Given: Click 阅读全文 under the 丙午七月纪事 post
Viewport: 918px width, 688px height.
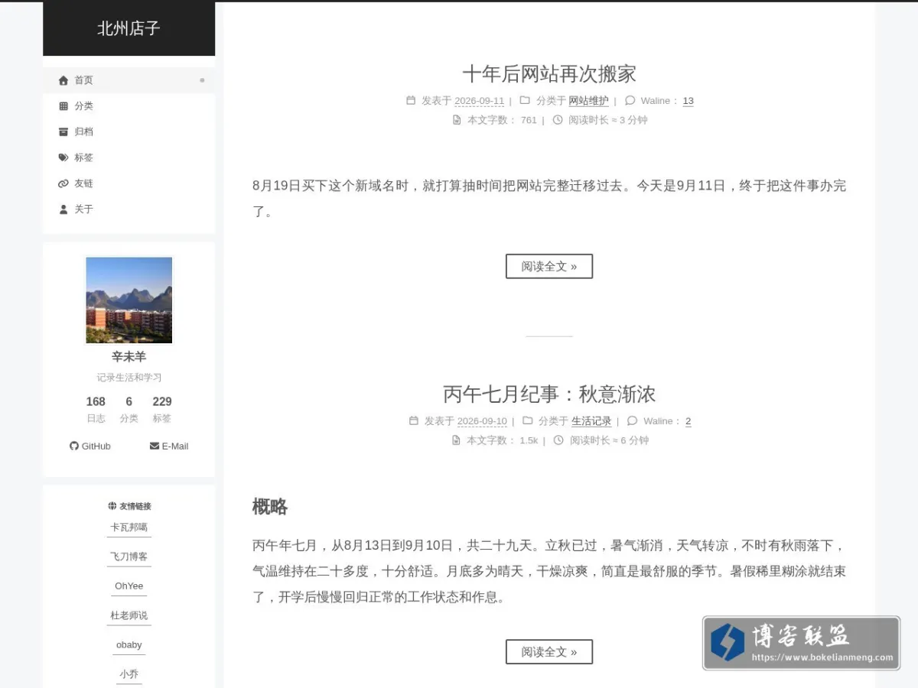Looking at the screenshot, I should click(x=549, y=652).
